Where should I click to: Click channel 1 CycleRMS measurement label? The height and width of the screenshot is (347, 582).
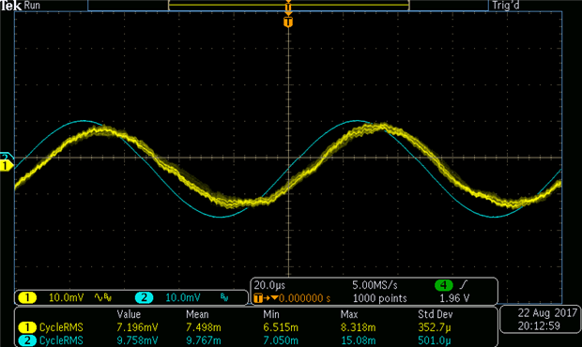point(61,327)
